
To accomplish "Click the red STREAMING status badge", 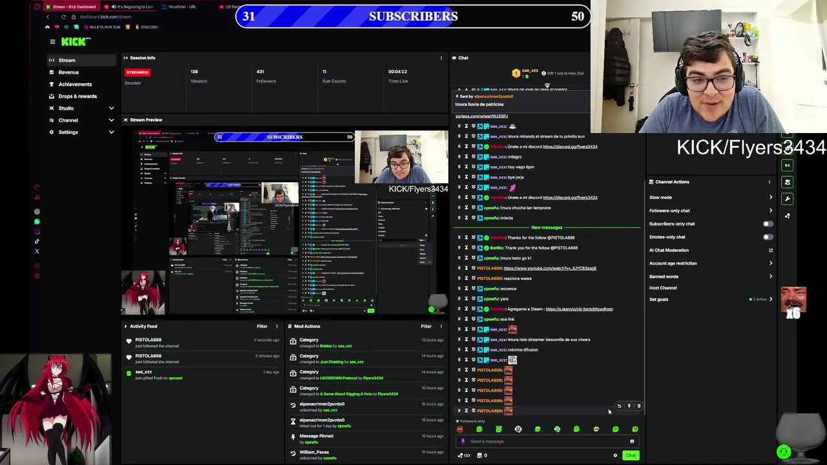I will tap(138, 72).
